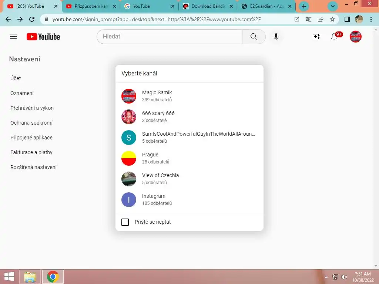Click Chrome icon in taskbar
Image resolution: width=379 pixels, height=284 pixels.
click(x=53, y=277)
